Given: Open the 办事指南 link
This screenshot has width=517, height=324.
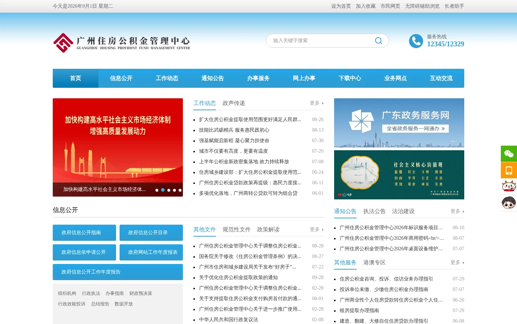Looking at the screenshot, I should tap(115, 293).
